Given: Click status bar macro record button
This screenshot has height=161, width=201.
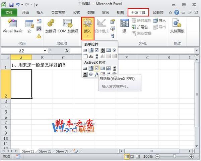Looking at the screenshot, I should (18, 157).
